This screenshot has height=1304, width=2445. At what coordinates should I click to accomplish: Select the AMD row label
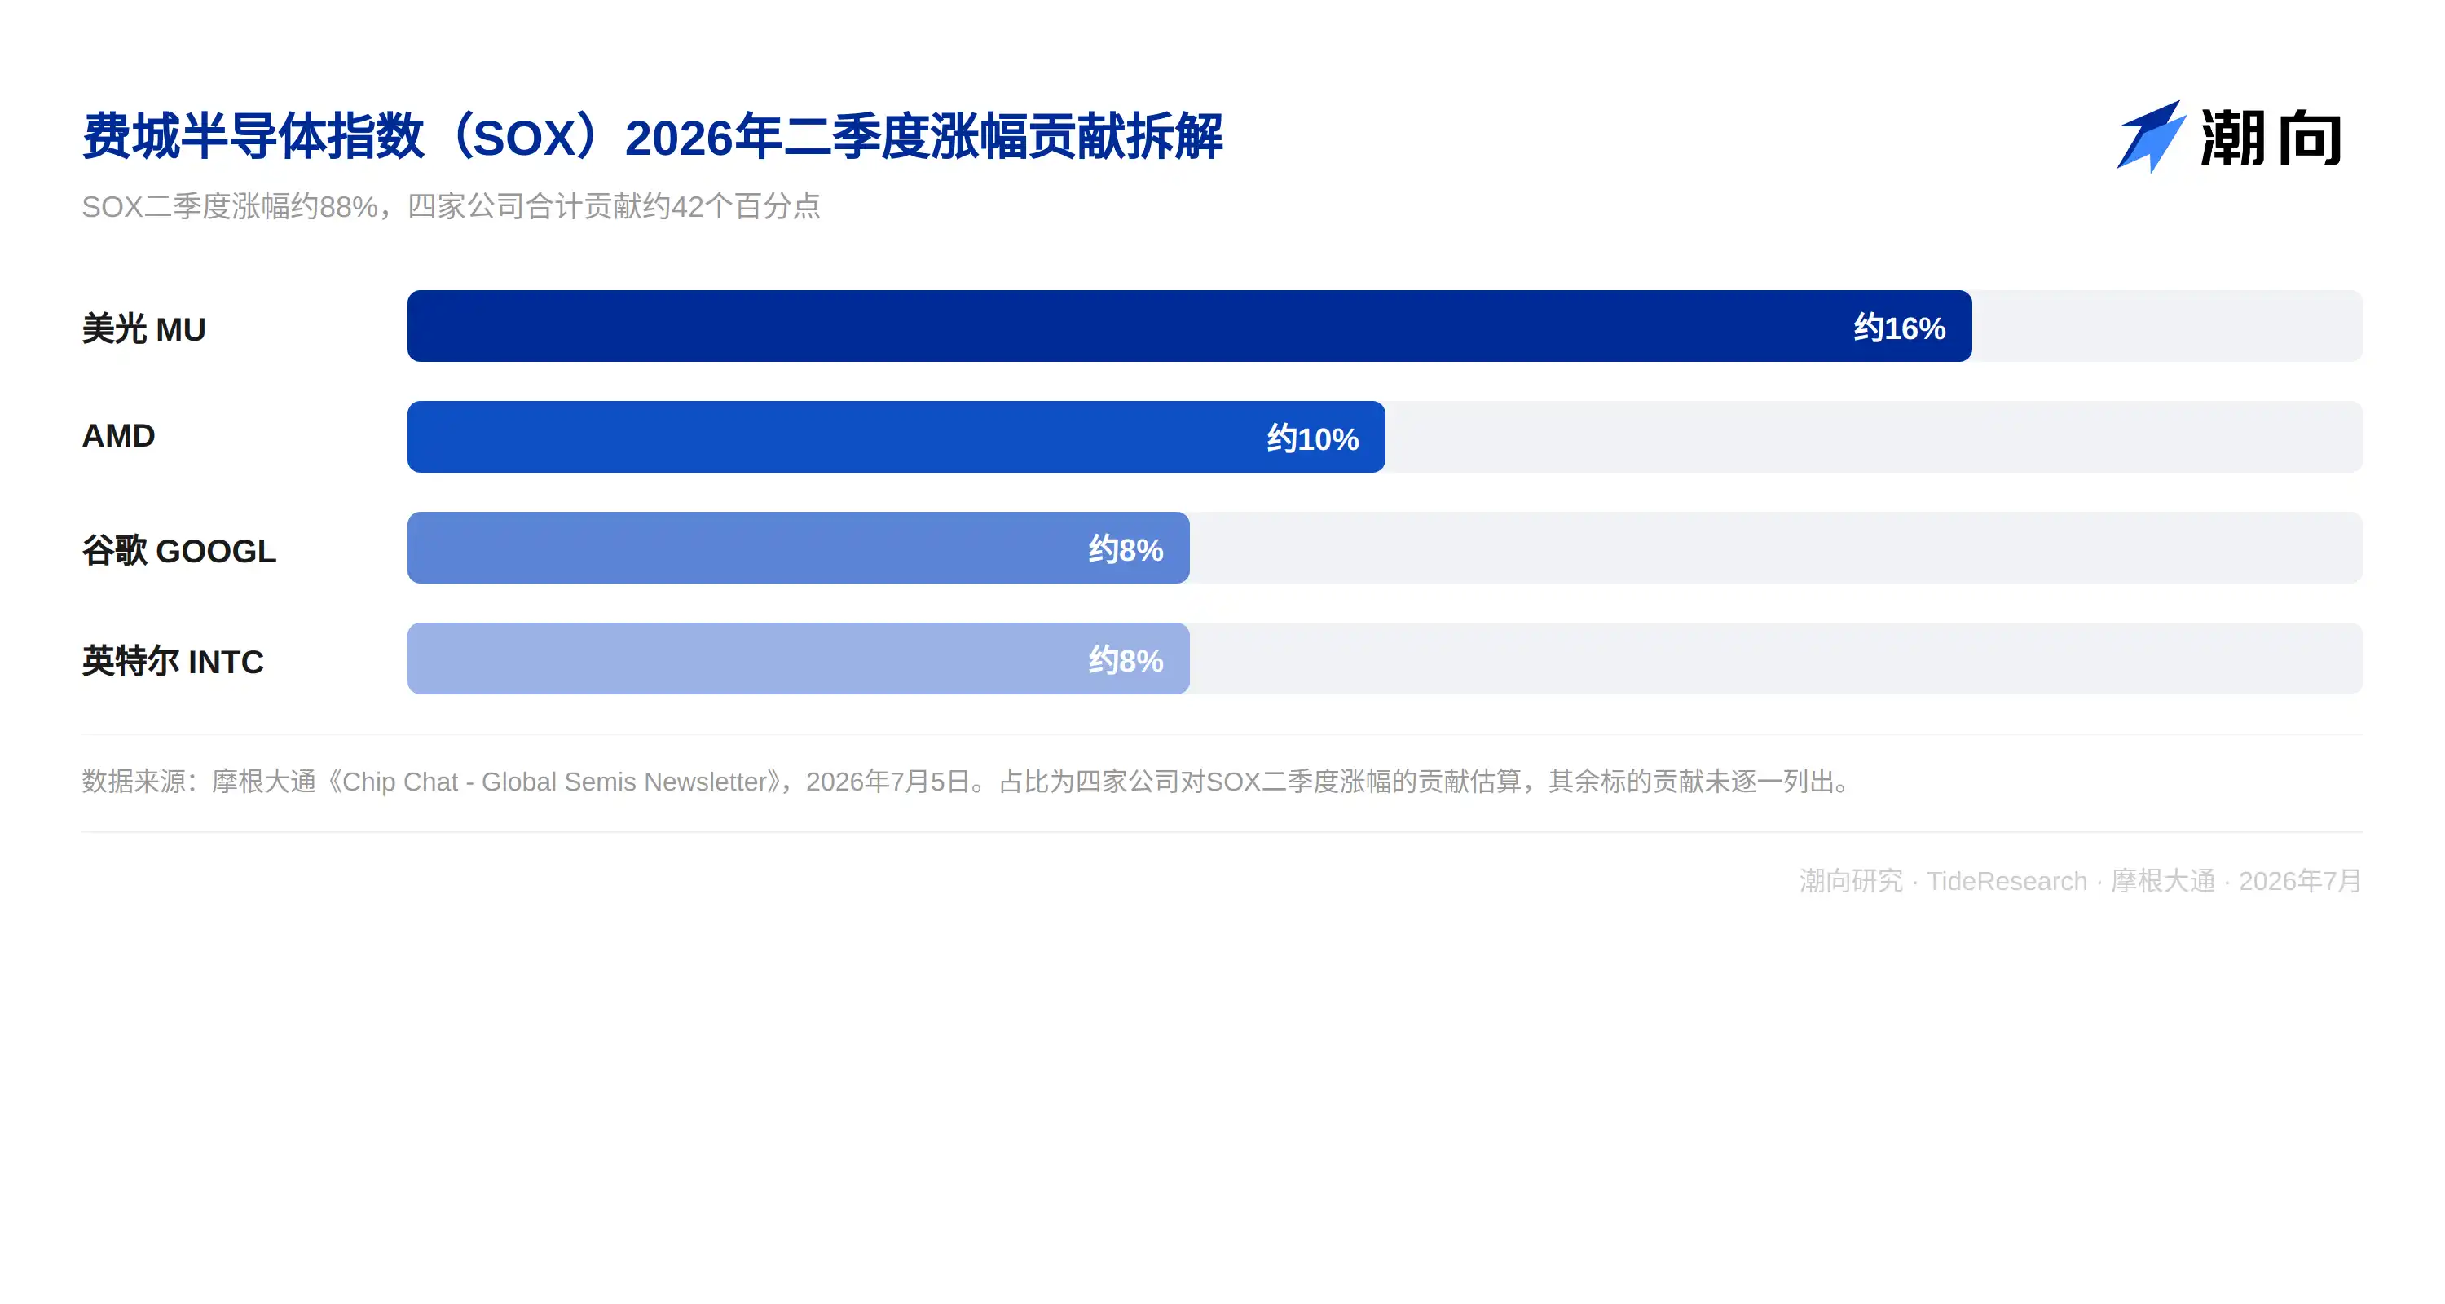point(119,435)
